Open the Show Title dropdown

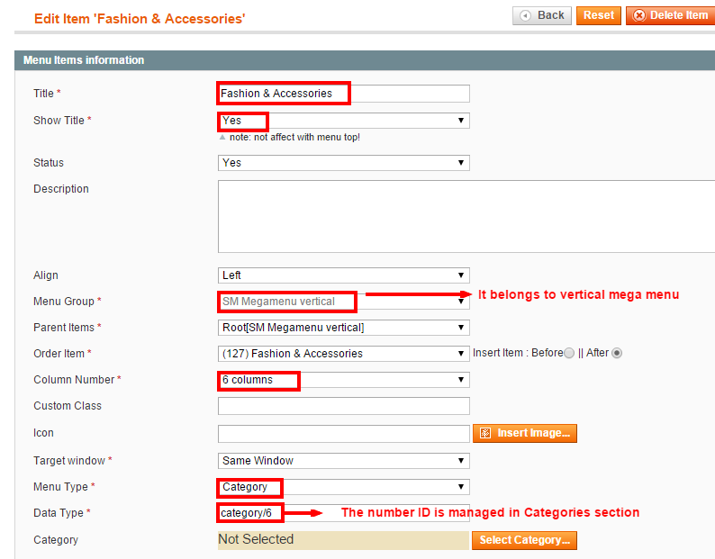point(343,121)
